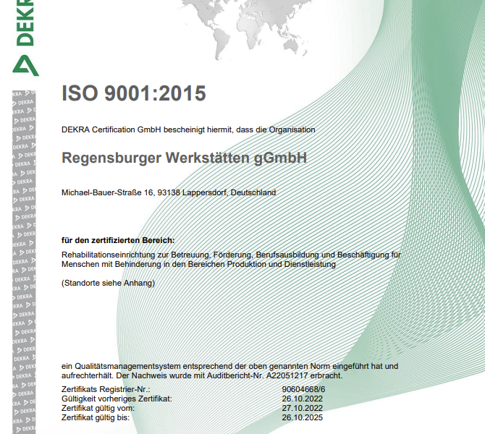Select the Regensburger Werkstätten gGmbH name
Screen dimensions: 485x434
[x=184, y=158]
